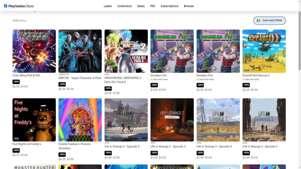This screenshot has height=169, width=301.
Task: Click the PlayStation Store logo icon
Action: pyautogui.click(x=6, y=6)
